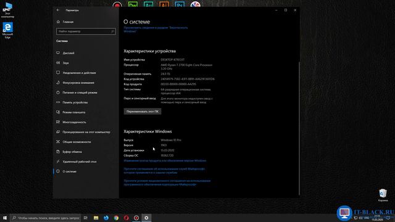
Task: Select the Photoshop desktop icon
Action: point(180,4)
